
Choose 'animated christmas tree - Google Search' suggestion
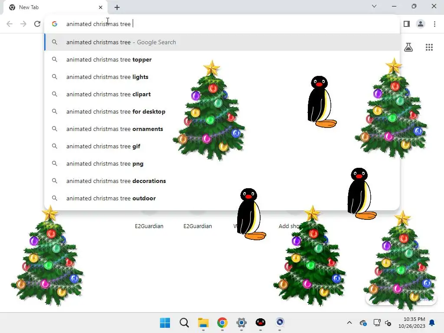(222, 42)
